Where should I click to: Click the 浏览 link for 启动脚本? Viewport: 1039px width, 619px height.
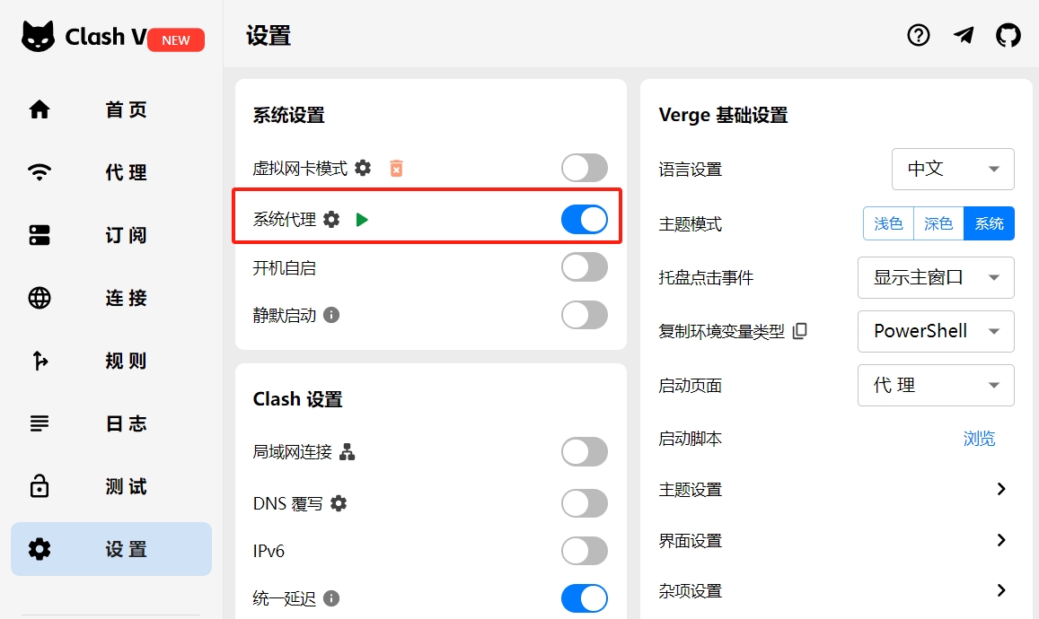point(979,438)
